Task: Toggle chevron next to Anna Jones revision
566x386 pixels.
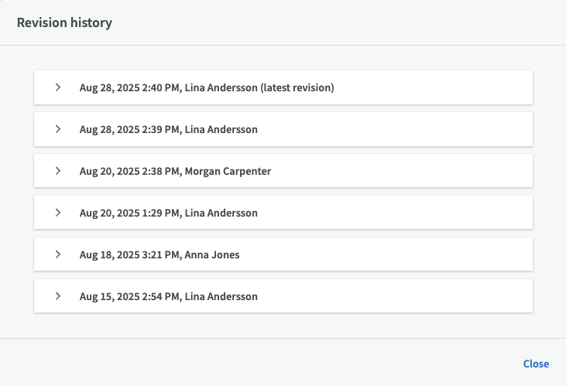Action: point(58,254)
